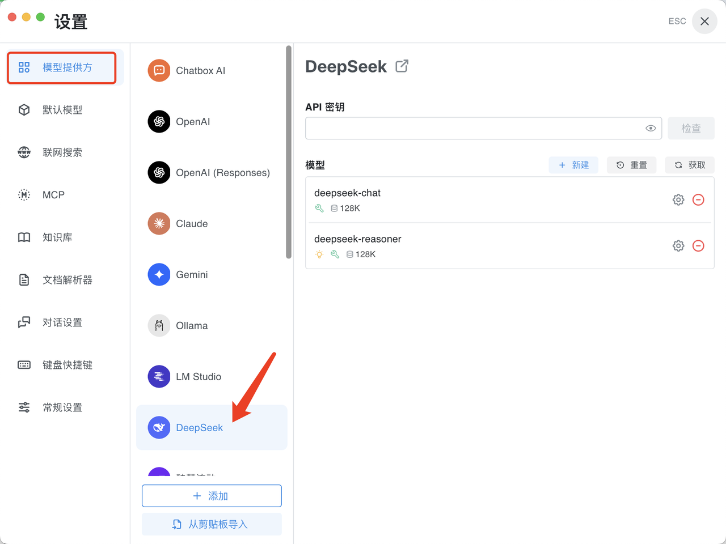The width and height of the screenshot is (726, 544).
Task: Switch to the 默认模型 section
Action: (x=61, y=110)
